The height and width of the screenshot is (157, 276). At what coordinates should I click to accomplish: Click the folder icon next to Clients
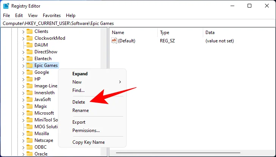click(29, 31)
